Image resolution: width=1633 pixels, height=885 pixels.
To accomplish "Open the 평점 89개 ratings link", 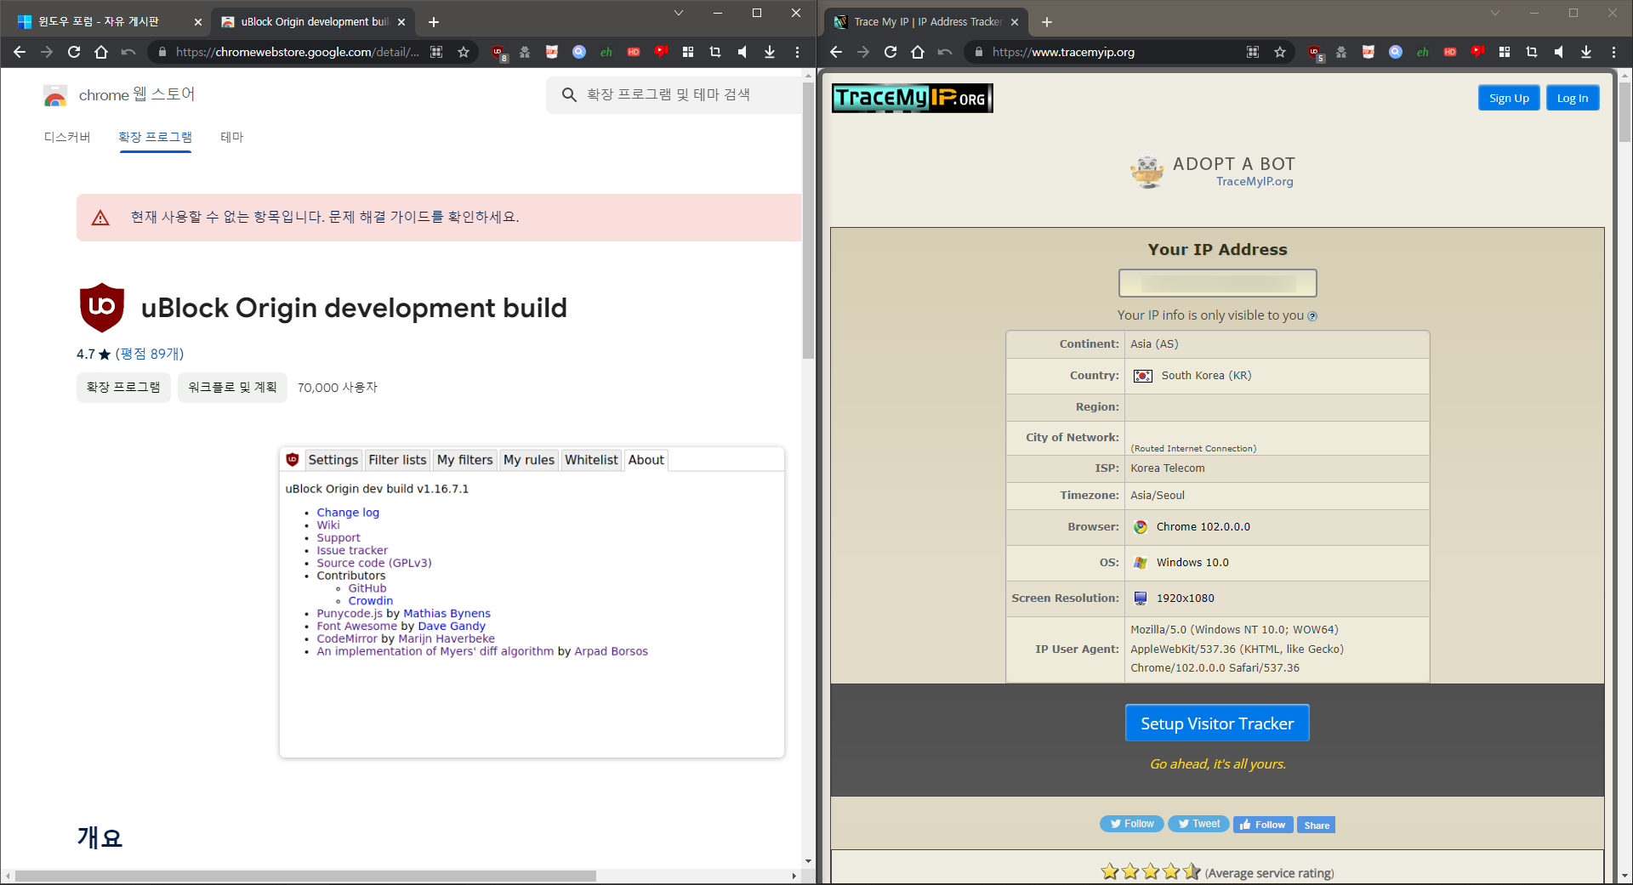I will pyautogui.click(x=150, y=354).
